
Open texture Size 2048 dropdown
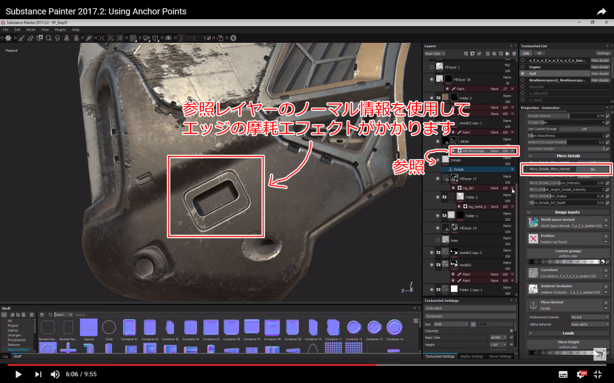coord(451,324)
